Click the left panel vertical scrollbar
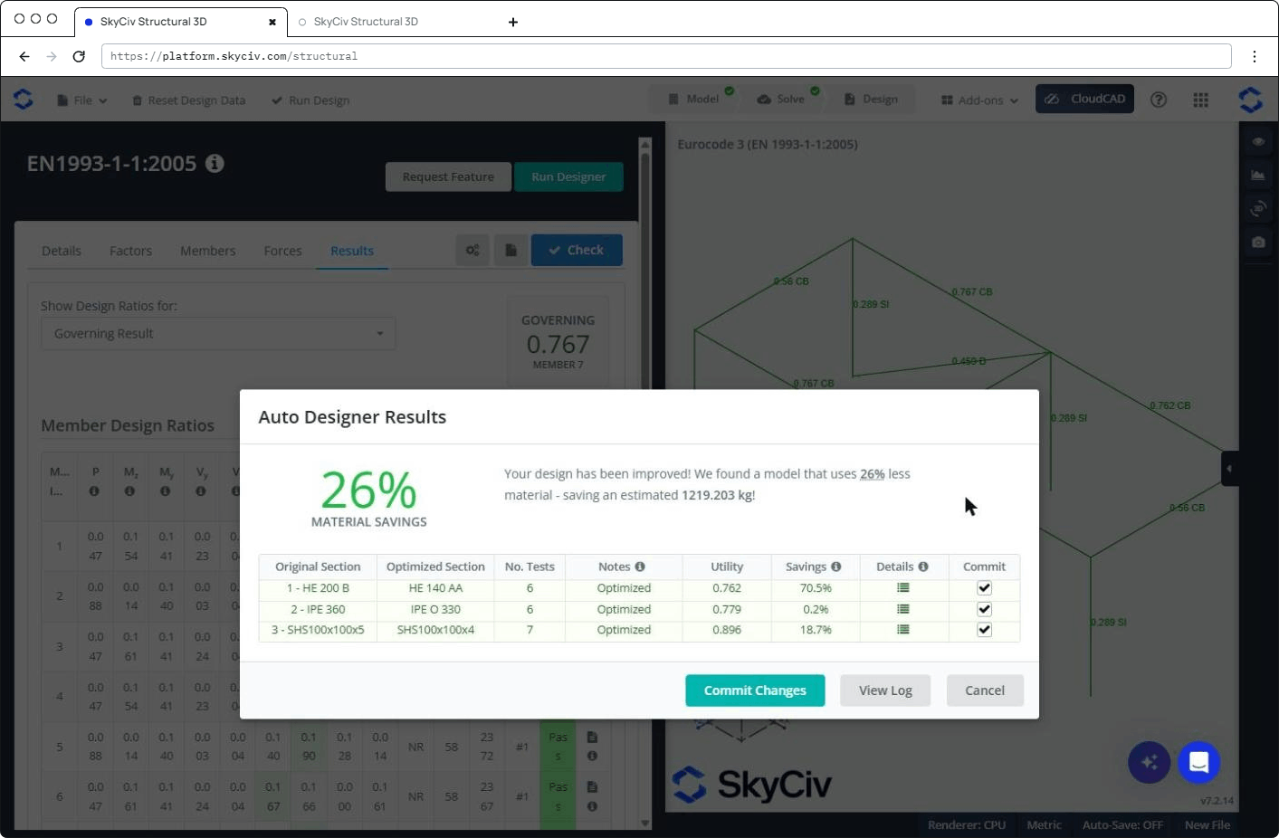Image resolution: width=1279 pixels, height=838 pixels. click(645, 482)
